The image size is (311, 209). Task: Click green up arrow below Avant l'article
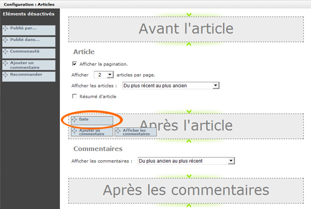189,44
